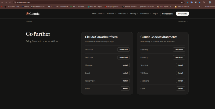Image resolution: width=215 pixels, height=109 pixels.
Task: Open Chrome's three-dot menu
Action: tap(213, 2)
